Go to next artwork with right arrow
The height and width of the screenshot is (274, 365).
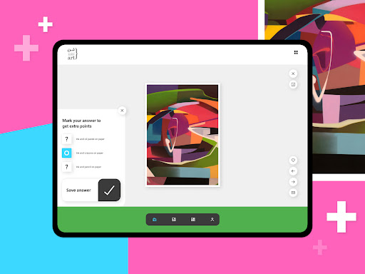point(293,182)
